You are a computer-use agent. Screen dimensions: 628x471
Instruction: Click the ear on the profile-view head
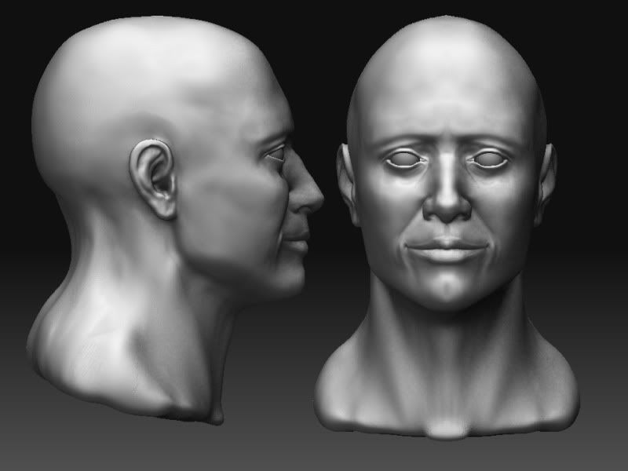coord(155,179)
